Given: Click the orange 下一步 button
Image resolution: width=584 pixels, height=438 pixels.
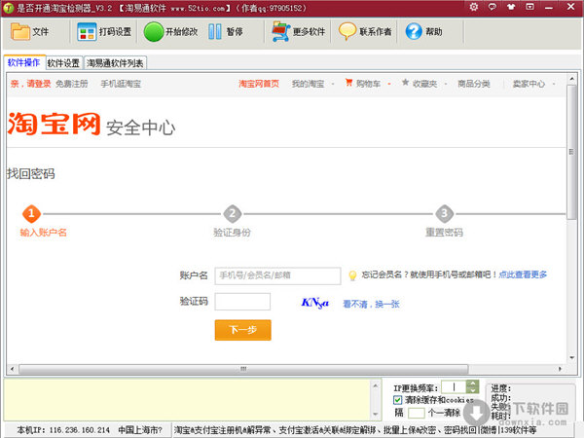Looking at the screenshot, I should pos(242,330).
